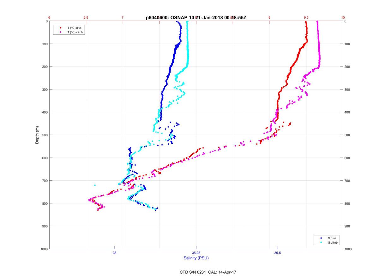Click '300' on the left depth axis
The image size is (379, 280).
pos(45,90)
